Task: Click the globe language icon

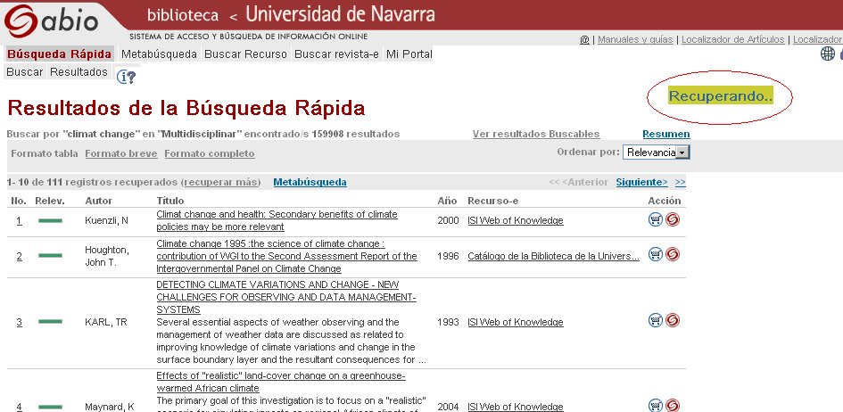Action: [x=827, y=54]
